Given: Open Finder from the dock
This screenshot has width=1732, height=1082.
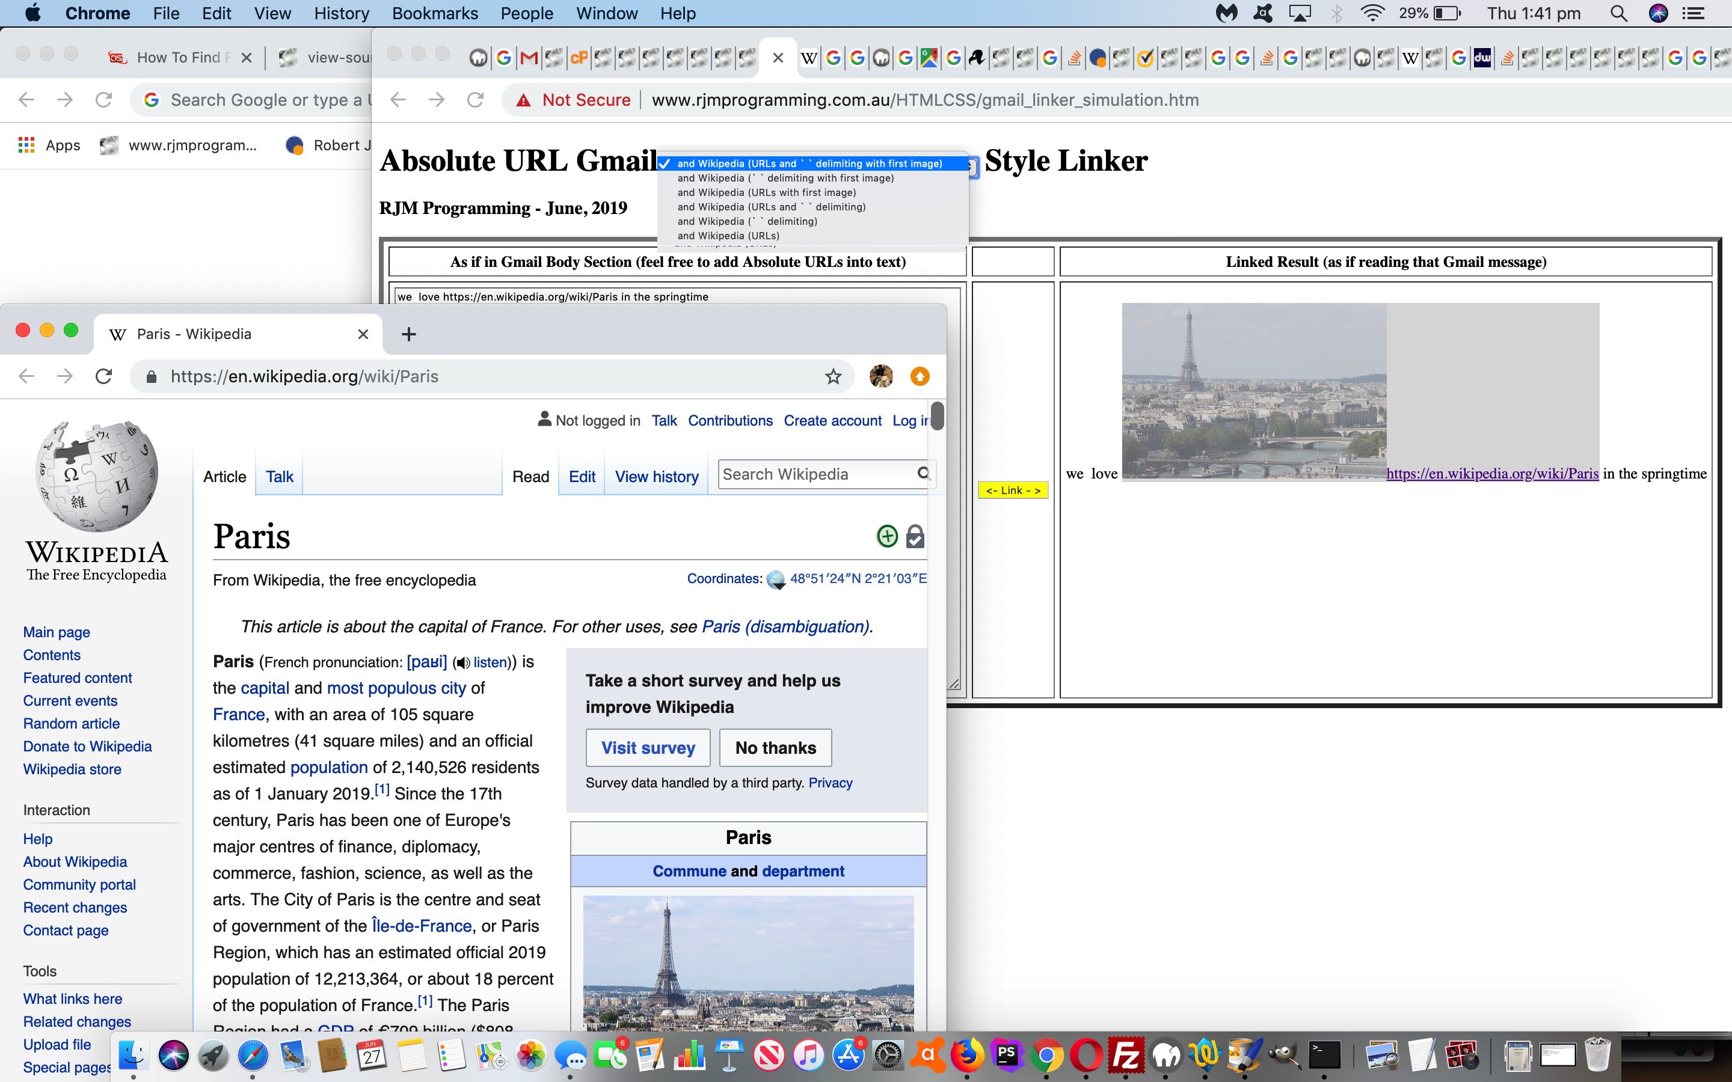Looking at the screenshot, I should click(133, 1055).
